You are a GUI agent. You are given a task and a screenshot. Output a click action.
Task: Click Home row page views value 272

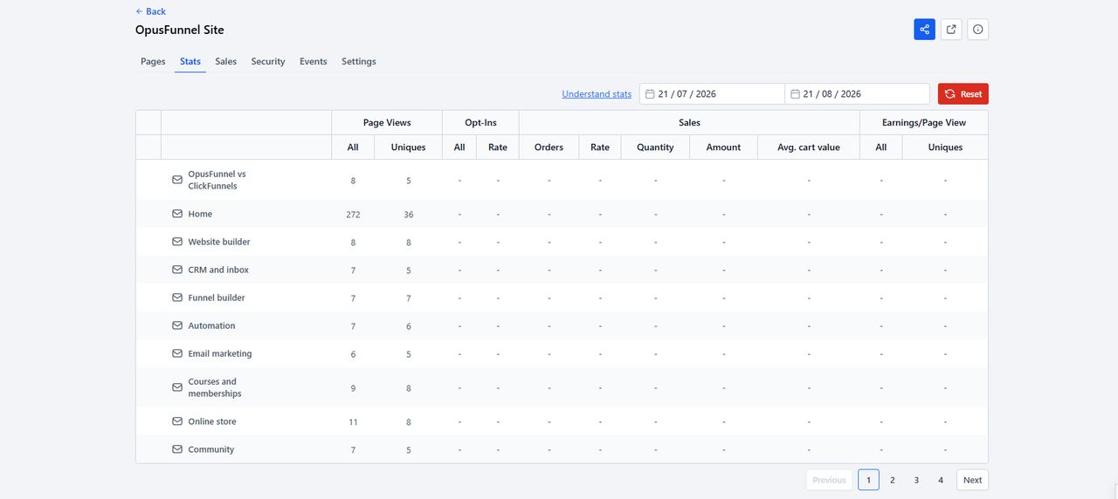tap(353, 215)
